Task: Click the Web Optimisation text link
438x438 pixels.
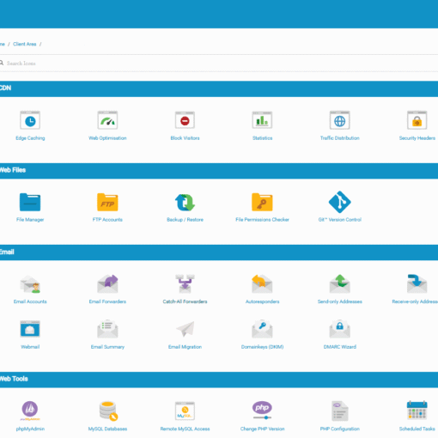Action: tap(107, 138)
